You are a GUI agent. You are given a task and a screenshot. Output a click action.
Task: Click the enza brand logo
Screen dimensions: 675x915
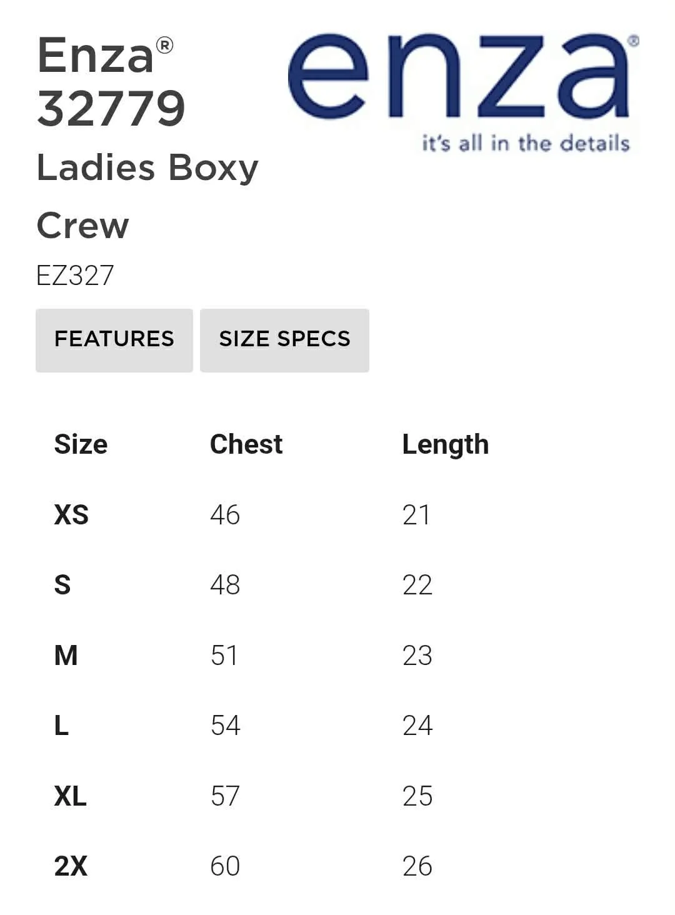point(463,92)
